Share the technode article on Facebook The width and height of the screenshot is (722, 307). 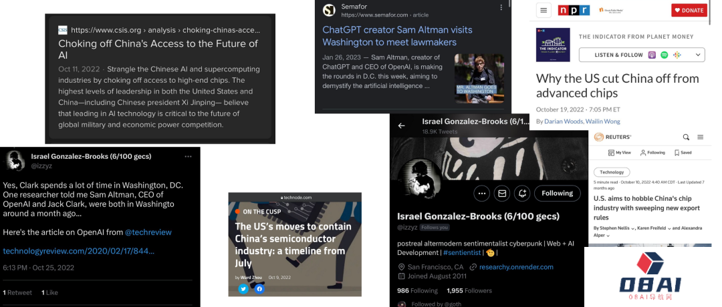click(259, 289)
